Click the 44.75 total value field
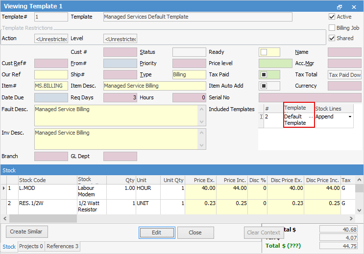This screenshot has width=364, height=254. tap(339, 246)
